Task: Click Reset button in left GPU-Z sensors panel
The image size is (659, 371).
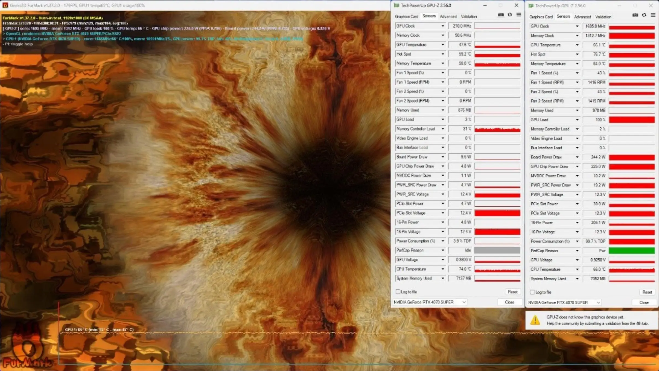Action: point(512,291)
